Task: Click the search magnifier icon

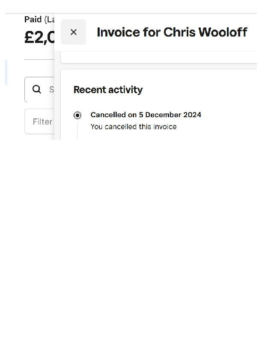Action: pos(37,89)
